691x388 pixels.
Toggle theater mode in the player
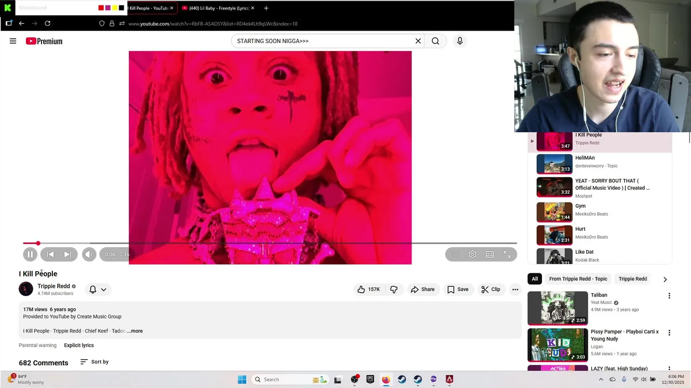(490, 254)
